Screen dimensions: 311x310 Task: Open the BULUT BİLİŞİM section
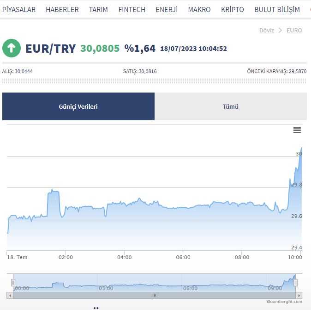(x=277, y=10)
